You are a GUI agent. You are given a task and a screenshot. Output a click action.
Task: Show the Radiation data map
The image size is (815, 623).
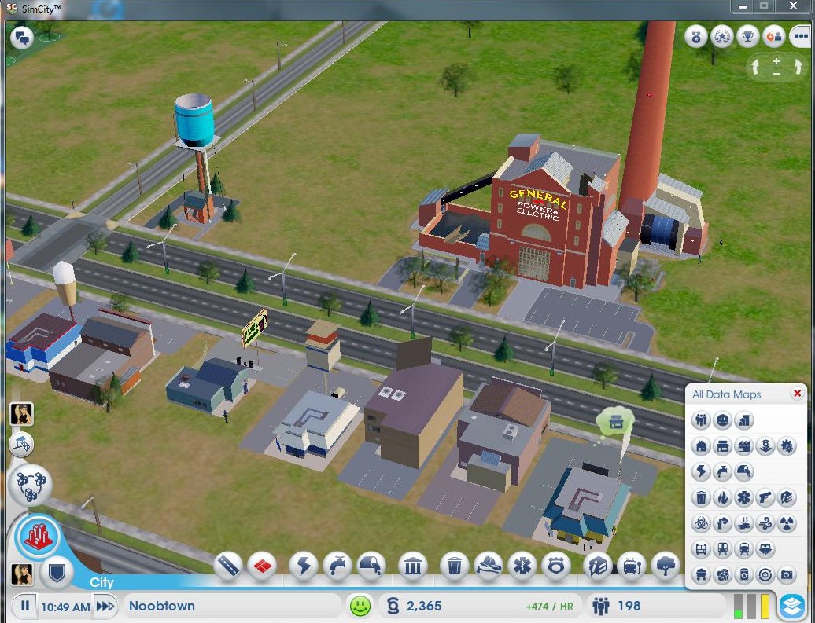(786, 524)
